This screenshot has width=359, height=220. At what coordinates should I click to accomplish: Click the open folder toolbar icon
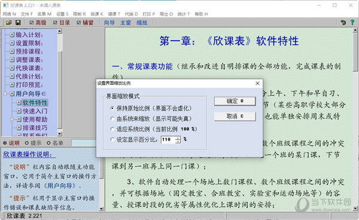point(9,22)
